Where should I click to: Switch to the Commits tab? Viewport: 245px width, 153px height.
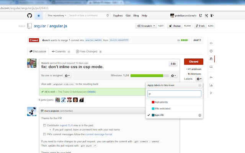61,51
